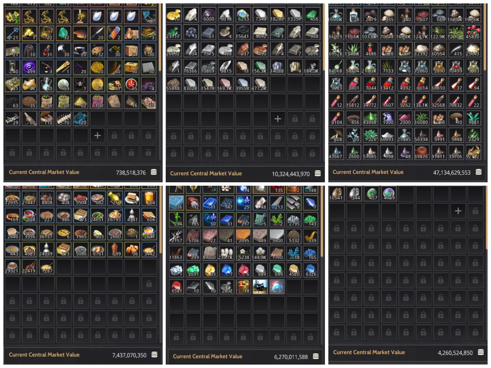Click the sandwich item showing 77
The width and height of the screenshot is (491, 368).
(132, 198)
